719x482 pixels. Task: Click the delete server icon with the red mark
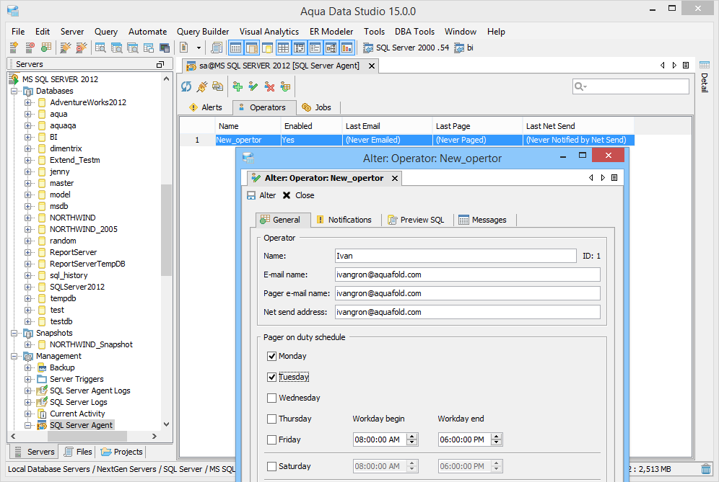pyautogui.click(x=30, y=47)
